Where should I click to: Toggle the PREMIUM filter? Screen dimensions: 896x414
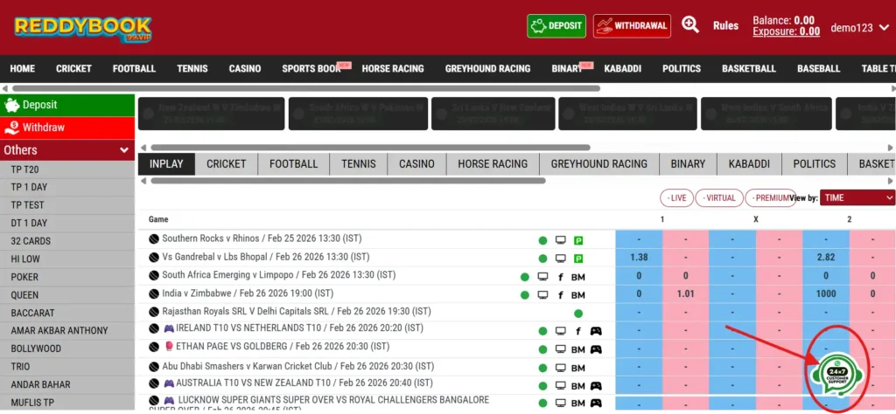[770, 198]
